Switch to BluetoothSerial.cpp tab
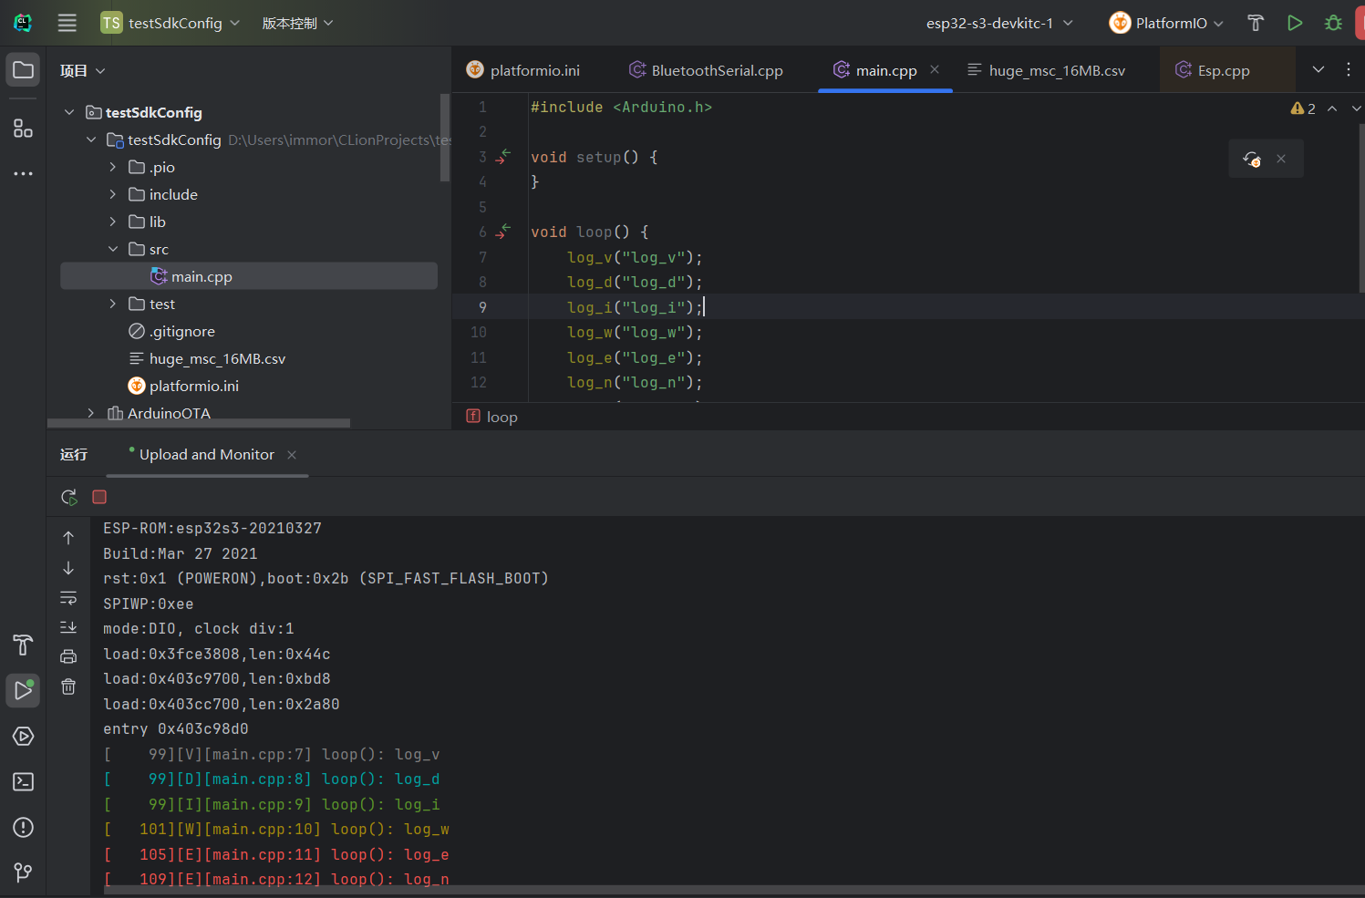The width and height of the screenshot is (1365, 898). point(707,70)
